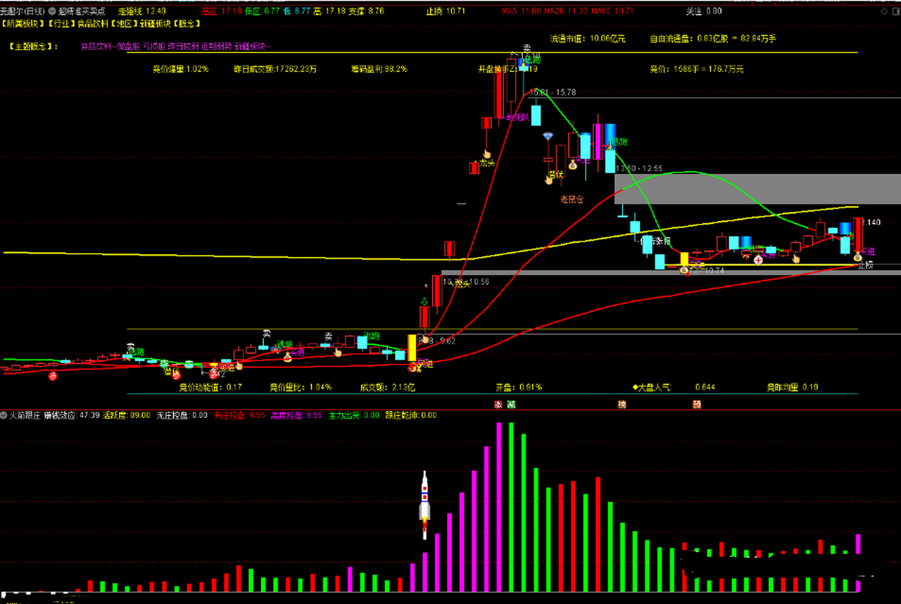The height and width of the screenshot is (604, 901).
Task: Click the 15.81 - 15.78 price level label
Action: 553,92
